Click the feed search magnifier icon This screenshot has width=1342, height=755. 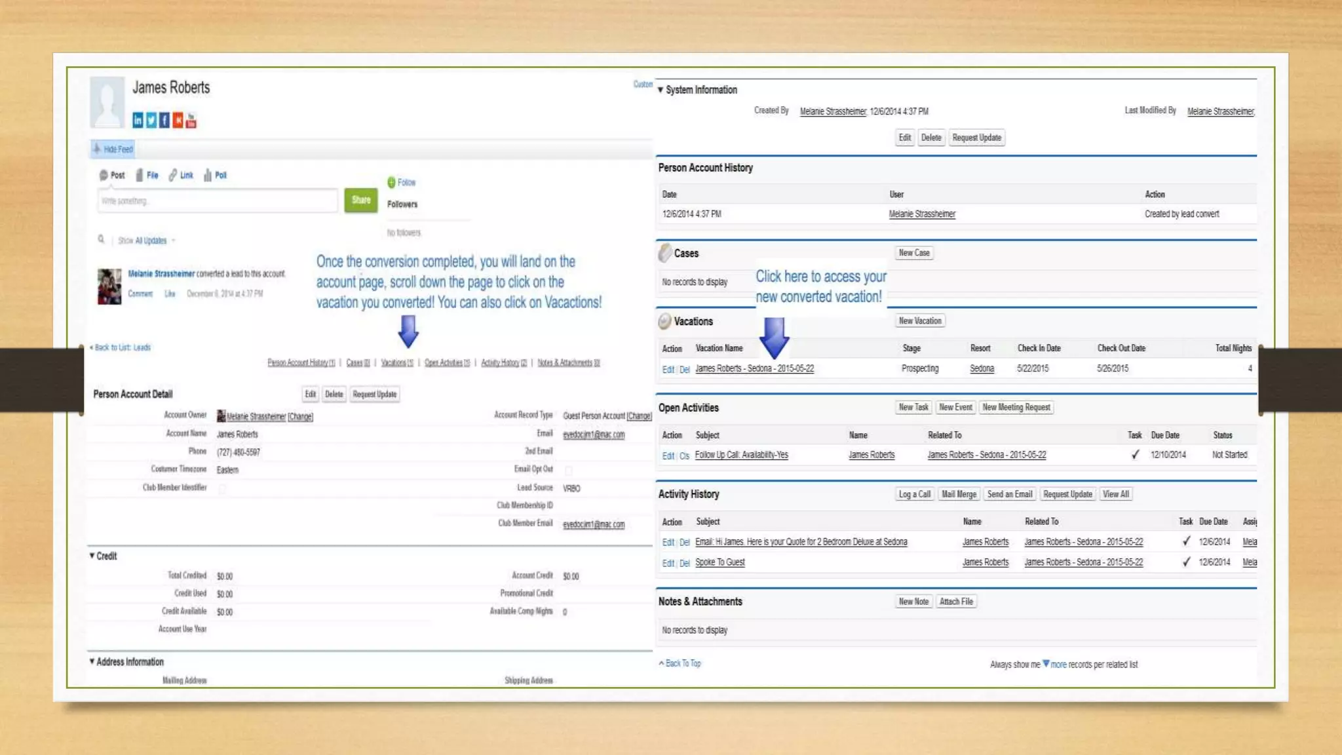[x=101, y=239]
